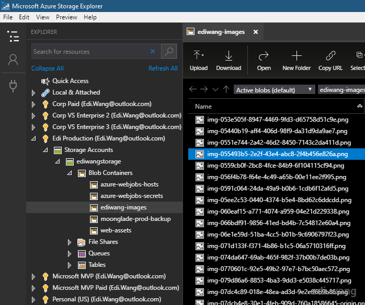Open the Explorer panel icon in sidebar

coord(13,36)
